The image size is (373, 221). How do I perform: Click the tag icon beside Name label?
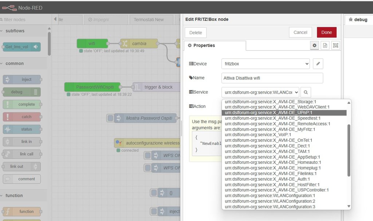tap(191, 78)
